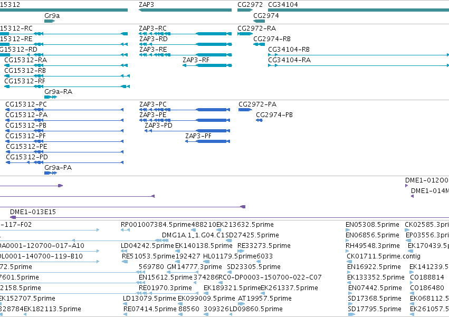The image size is (449, 317).
Task: Select the RE01970.3prime EST label
Action: (x=165, y=289)
